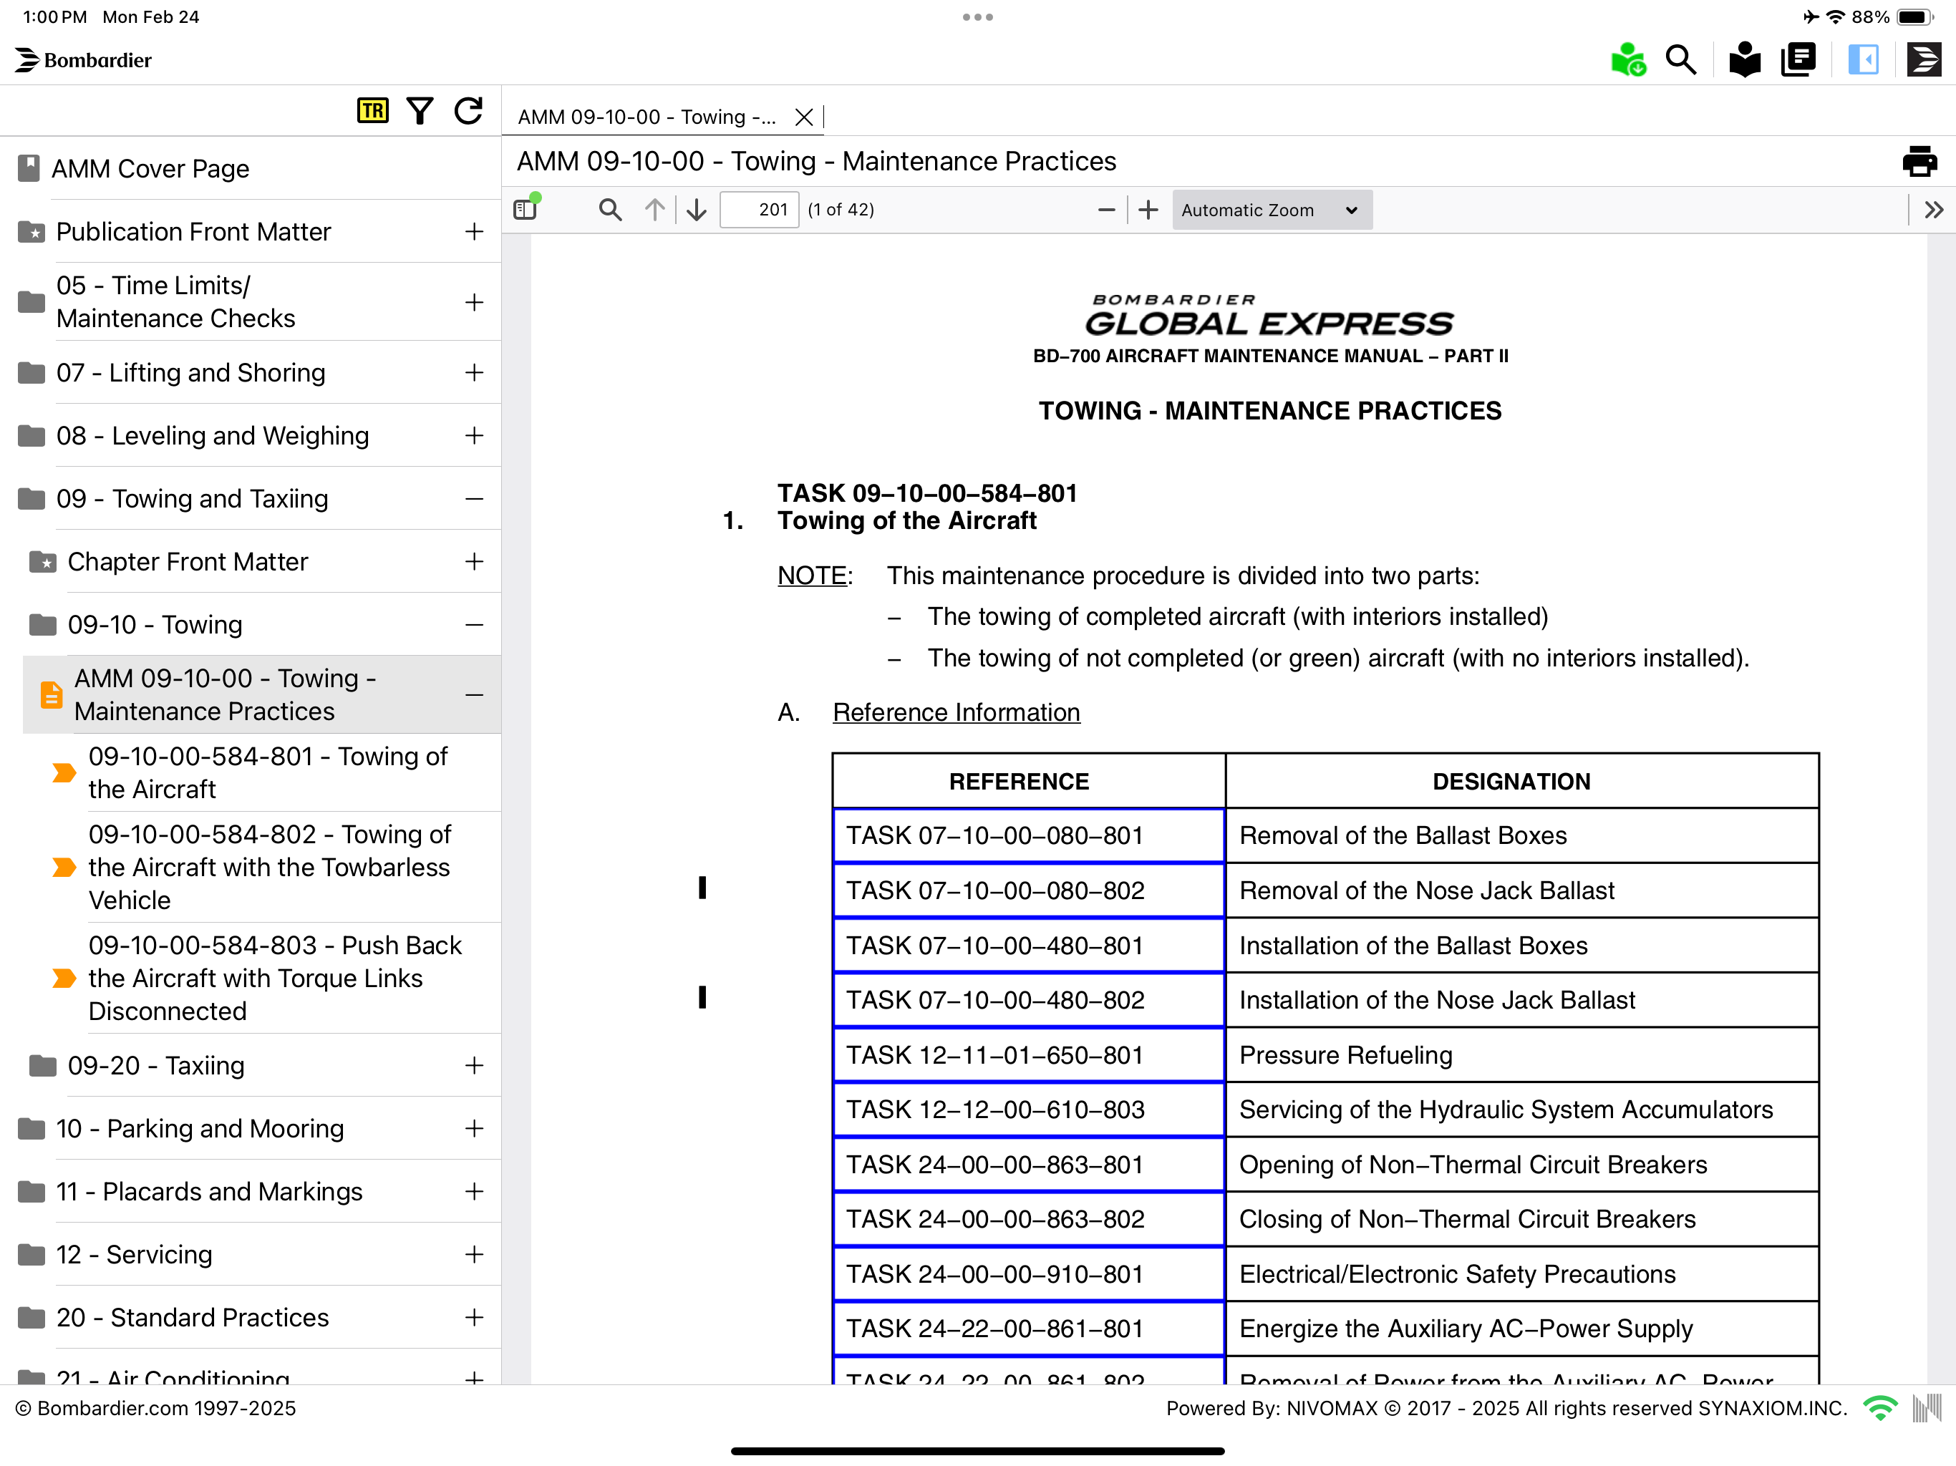Toggle the PDF sidebar panel
This screenshot has height=1466, width=1956.
526,210
